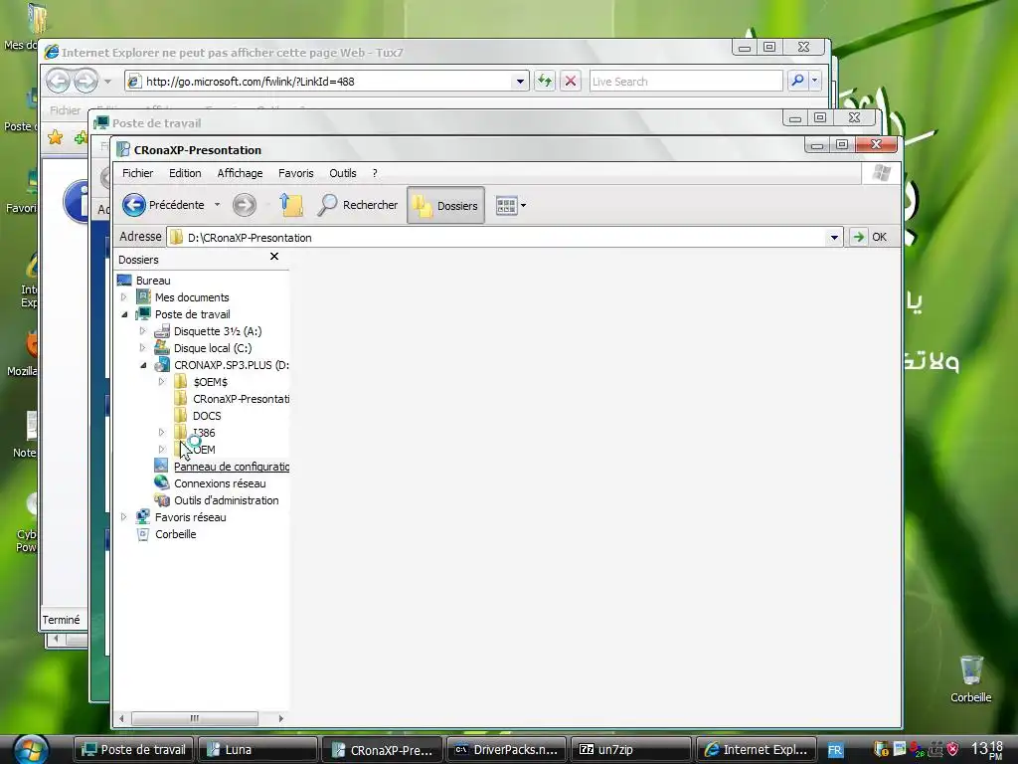Close the Dossiers pane
This screenshot has height=764, width=1018.
click(x=274, y=257)
